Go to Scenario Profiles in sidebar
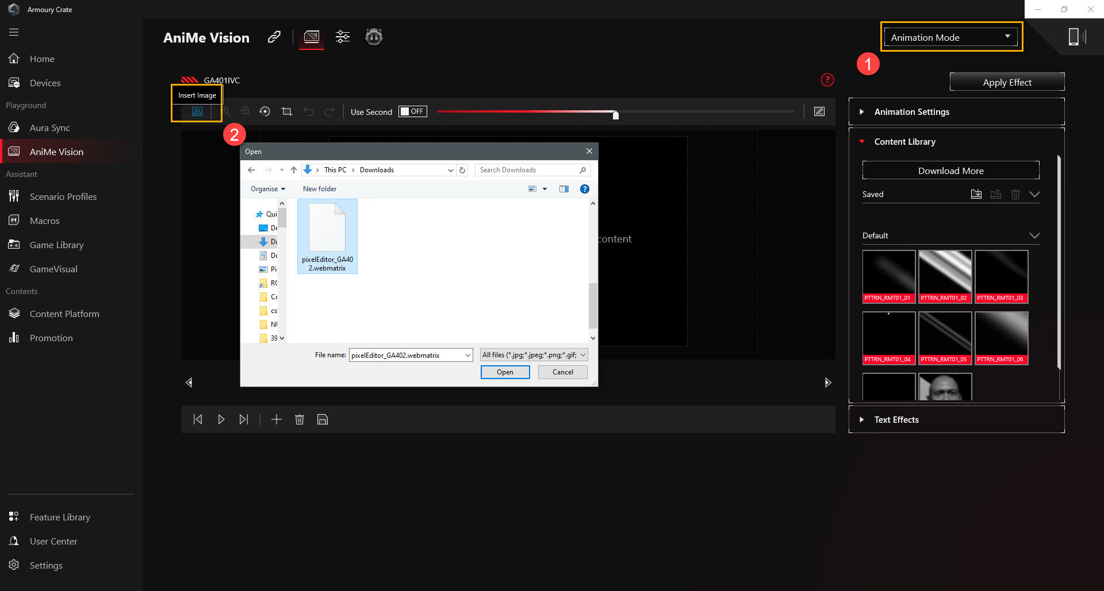 tap(63, 197)
